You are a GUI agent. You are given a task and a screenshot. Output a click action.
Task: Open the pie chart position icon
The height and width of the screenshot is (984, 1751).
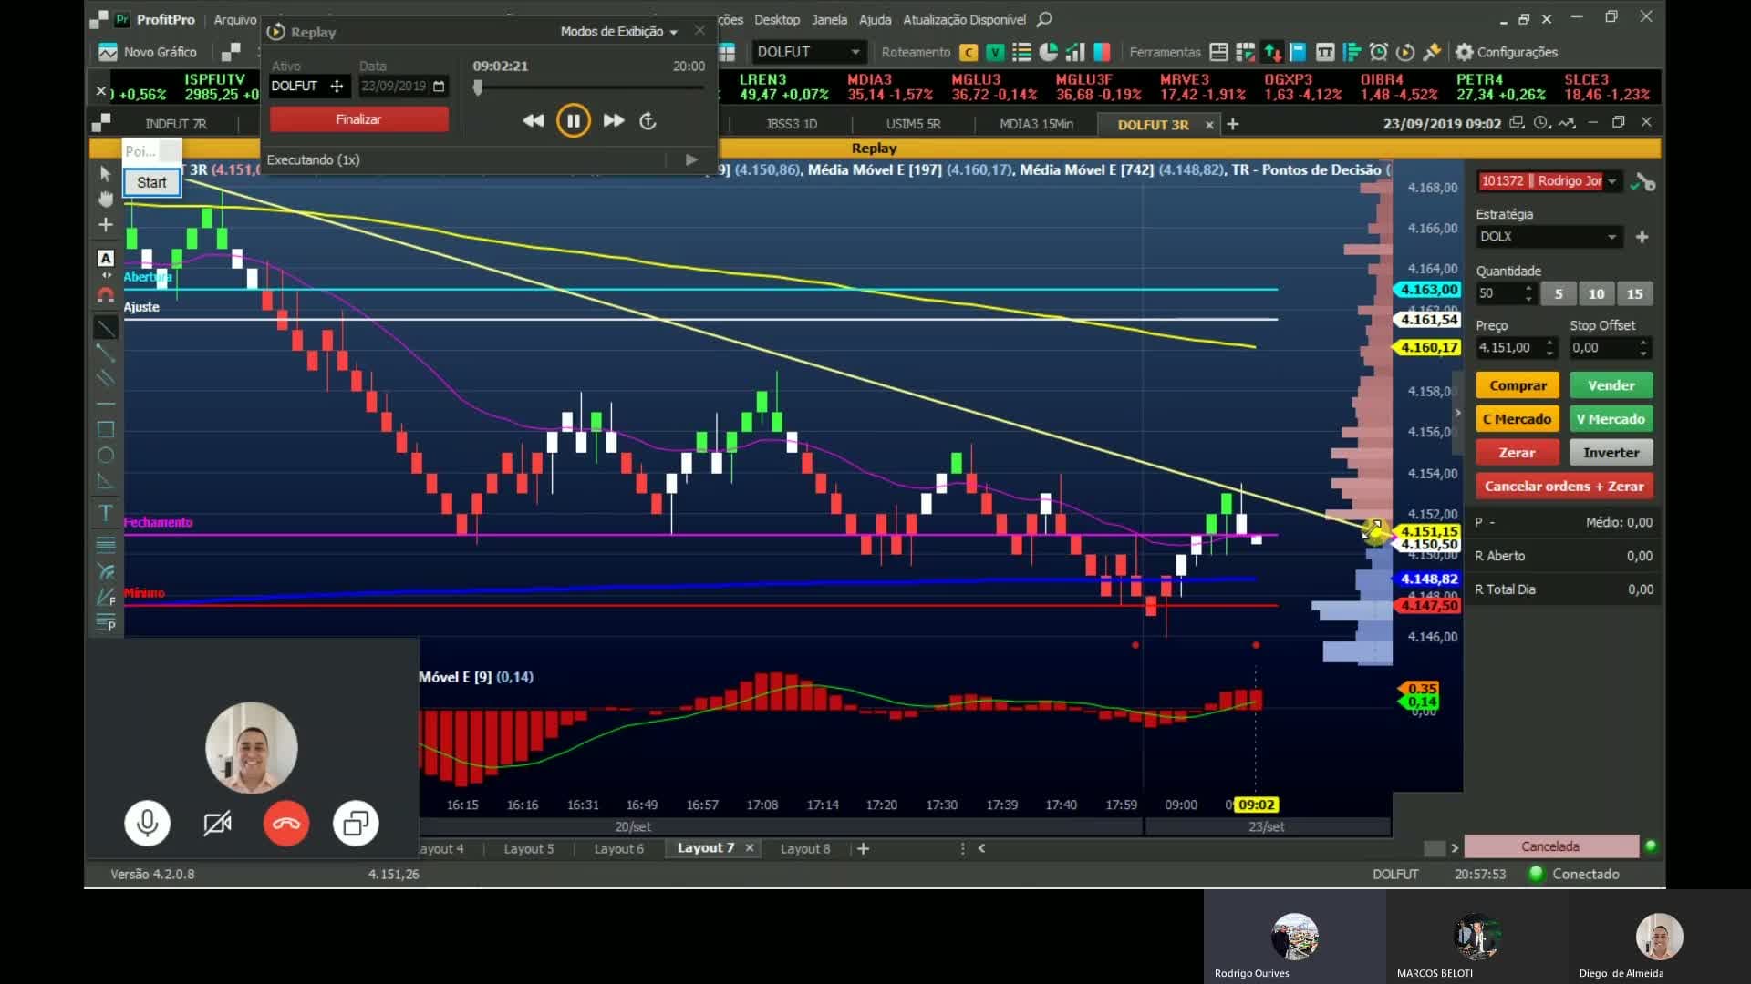[x=1049, y=53]
